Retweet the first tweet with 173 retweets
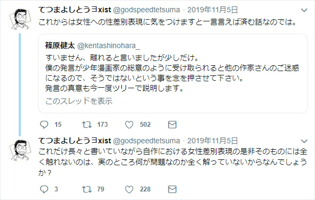The height and width of the screenshot is (200, 315). (x=87, y=125)
